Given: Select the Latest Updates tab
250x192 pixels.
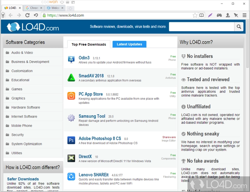Looking at the screenshot, I should tap(129, 44).
